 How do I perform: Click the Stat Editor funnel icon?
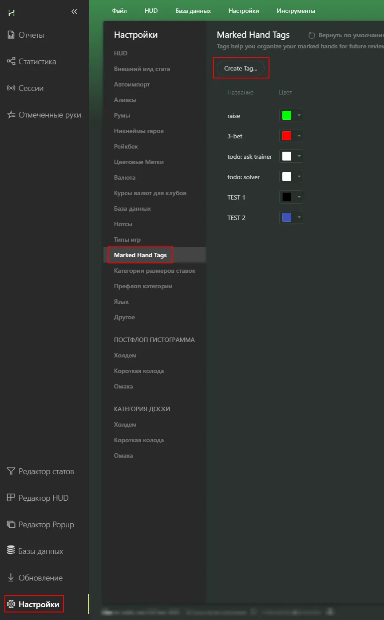click(x=11, y=471)
